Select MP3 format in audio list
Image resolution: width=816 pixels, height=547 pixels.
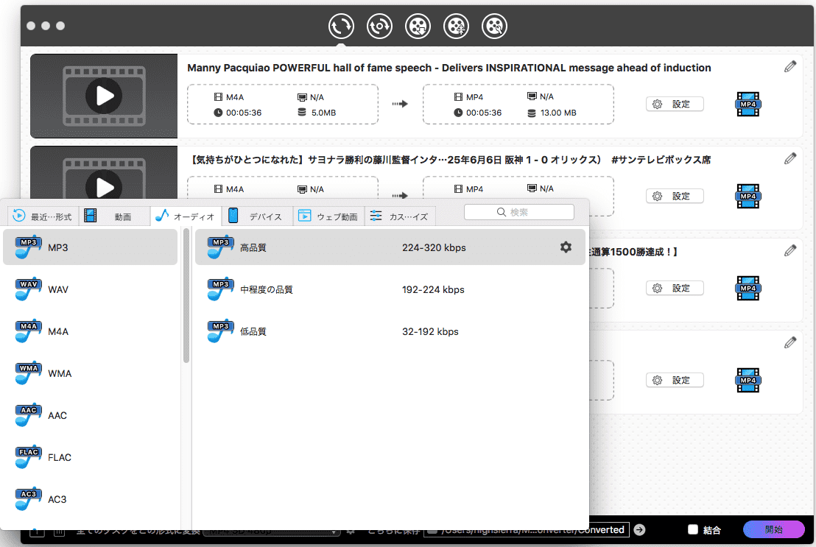point(90,248)
